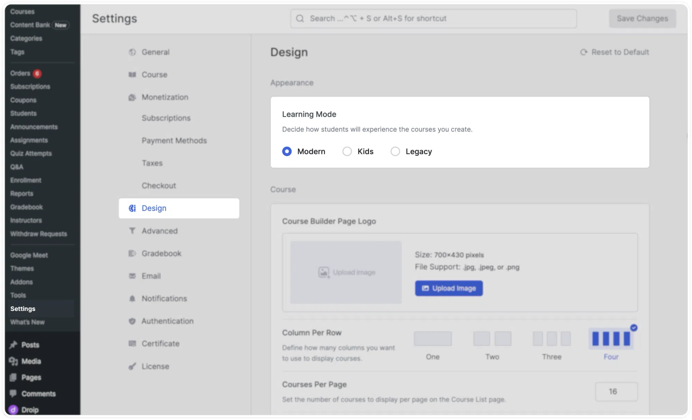692x420 pixels.
Task: Open Withdraw Requests in sidebar
Action: pos(38,234)
